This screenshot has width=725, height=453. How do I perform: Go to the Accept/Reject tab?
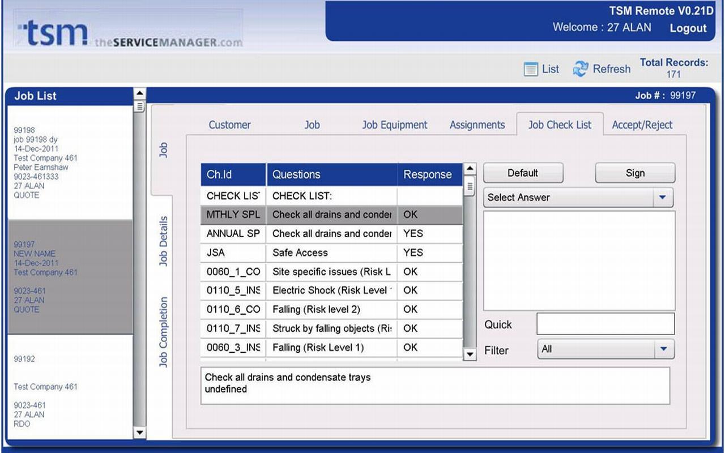642,125
